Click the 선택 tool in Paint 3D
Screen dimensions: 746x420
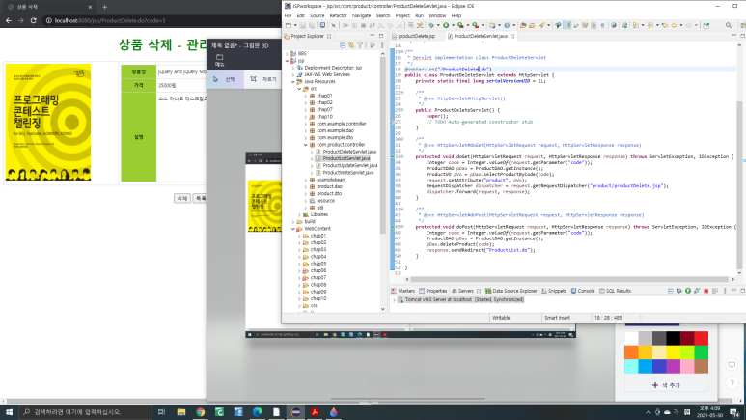click(225, 79)
